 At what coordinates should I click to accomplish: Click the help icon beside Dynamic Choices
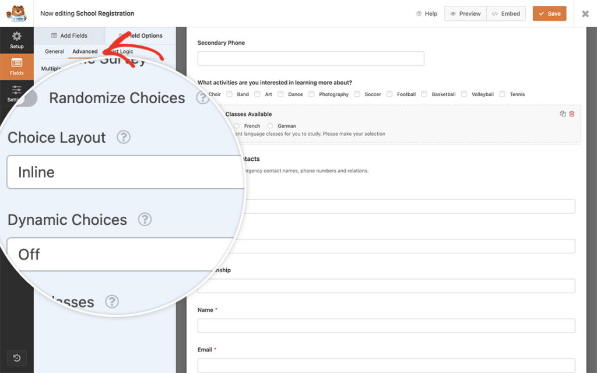[x=145, y=219]
